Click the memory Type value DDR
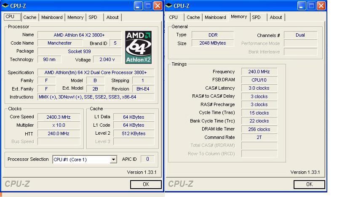The image size is (337, 197). pyautogui.click(x=213, y=35)
